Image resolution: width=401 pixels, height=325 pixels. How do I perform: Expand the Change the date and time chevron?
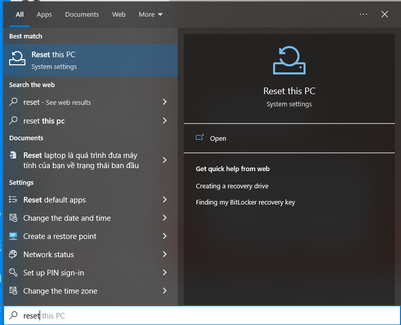point(164,218)
